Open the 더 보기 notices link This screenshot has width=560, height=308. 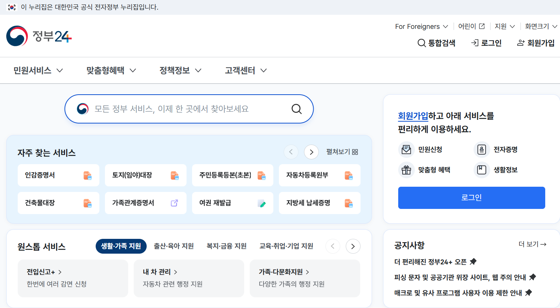tap(533, 244)
